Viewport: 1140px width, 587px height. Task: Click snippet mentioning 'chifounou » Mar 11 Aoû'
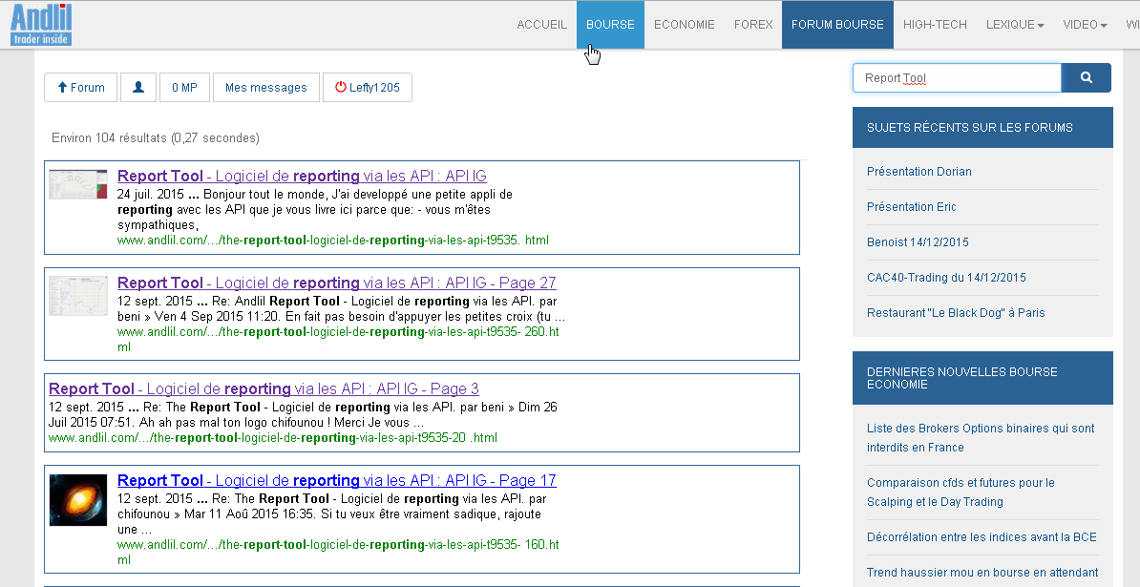click(331, 514)
